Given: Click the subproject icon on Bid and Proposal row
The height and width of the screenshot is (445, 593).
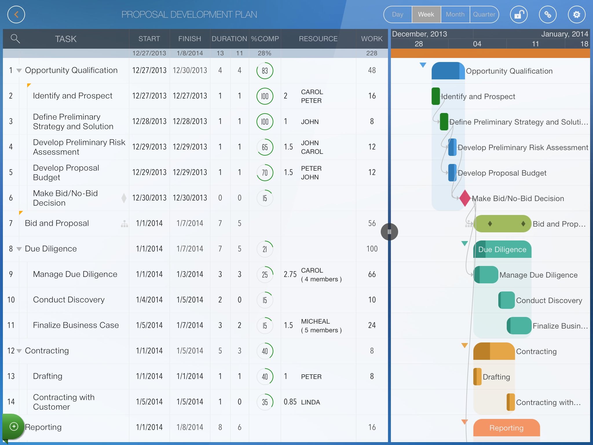Looking at the screenshot, I should (124, 224).
